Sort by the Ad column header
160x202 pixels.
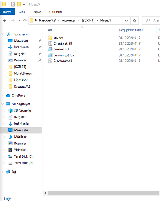coord(50,30)
